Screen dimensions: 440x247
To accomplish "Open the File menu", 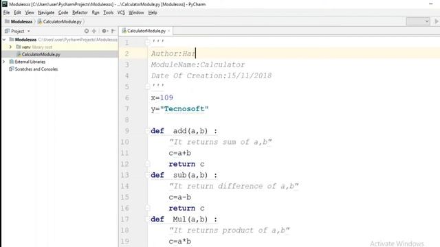I will pos(6,12).
